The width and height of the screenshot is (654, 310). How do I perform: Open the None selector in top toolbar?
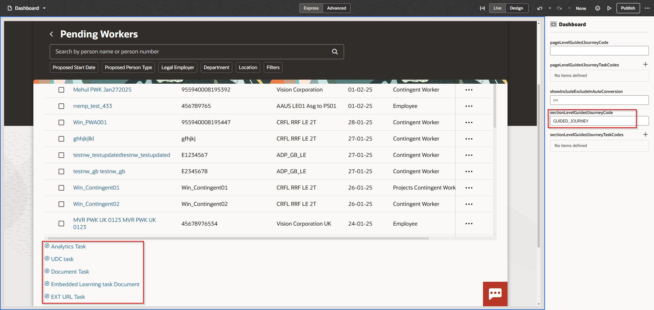581,8
